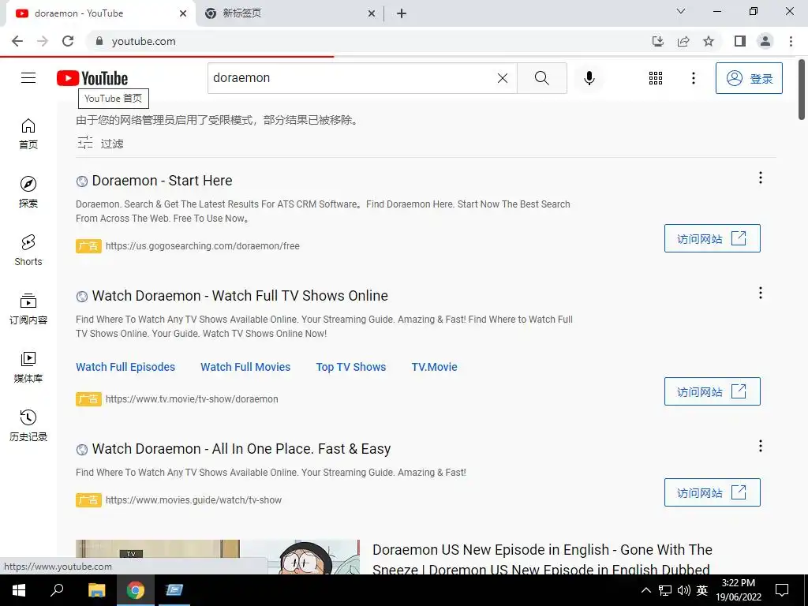808x606 pixels.
Task: Switch input language 英 indicator
Action: click(x=701, y=590)
